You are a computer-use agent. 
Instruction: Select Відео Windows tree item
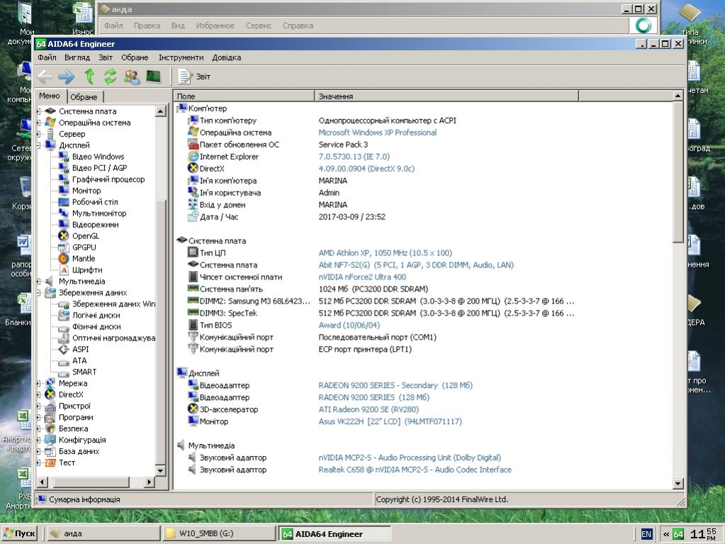[x=98, y=156]
